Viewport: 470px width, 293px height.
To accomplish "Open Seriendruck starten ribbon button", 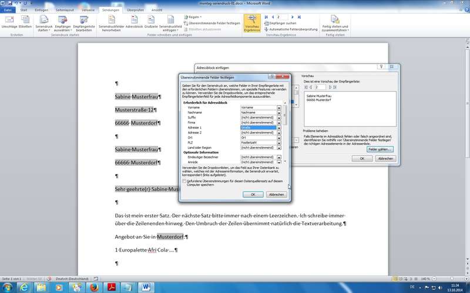I will pyautogui.click(x=43, y=23).
